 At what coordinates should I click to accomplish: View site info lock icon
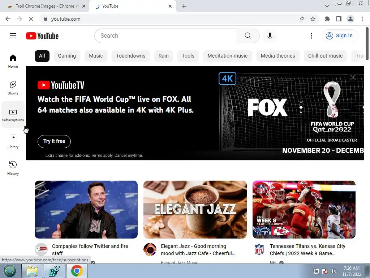pyautogui.click(x=46, y=19)
